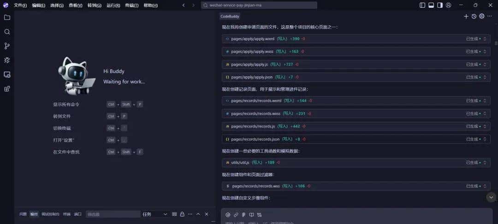Expand the pages/records/records.wxs row chevron

[x=485, y=186]
